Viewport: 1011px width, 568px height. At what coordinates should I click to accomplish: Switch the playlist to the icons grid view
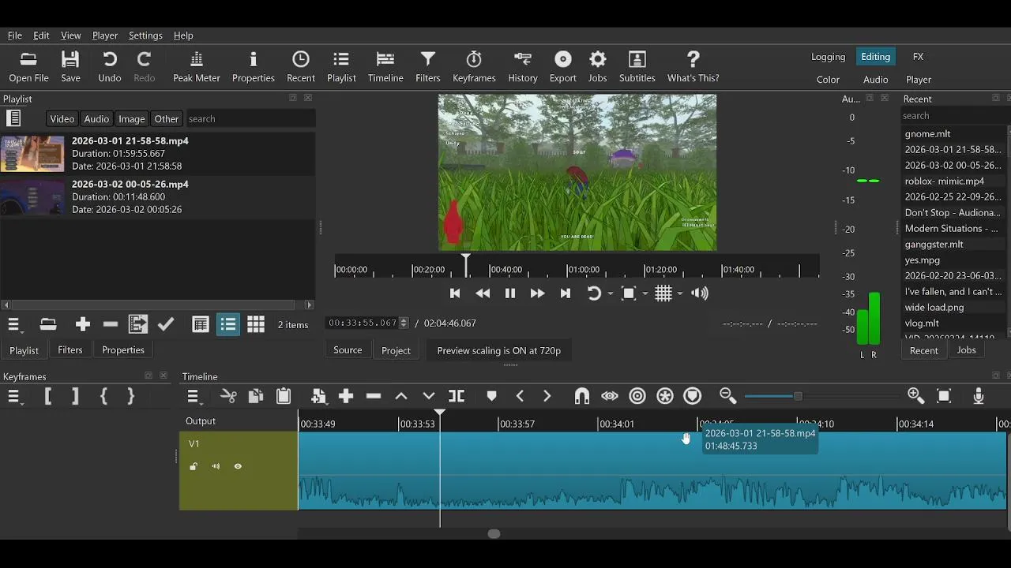tap(256, 324)
